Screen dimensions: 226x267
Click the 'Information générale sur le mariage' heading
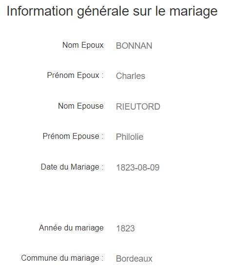click(x=112, y=12)
